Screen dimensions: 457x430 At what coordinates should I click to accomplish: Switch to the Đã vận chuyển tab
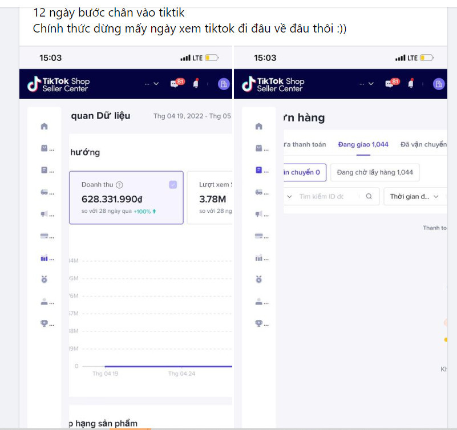pos(423,144)
